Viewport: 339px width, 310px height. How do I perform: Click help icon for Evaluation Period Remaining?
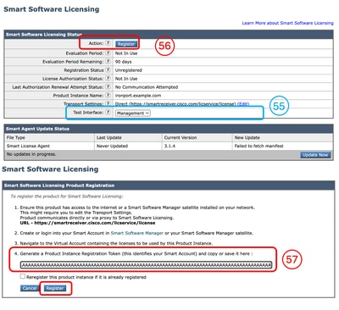point(108,61)
